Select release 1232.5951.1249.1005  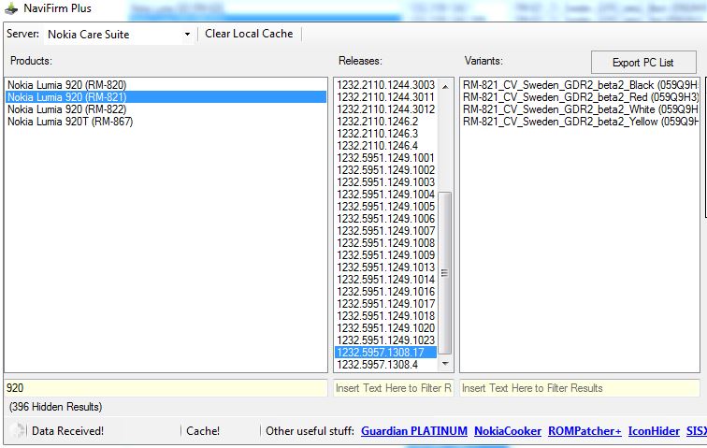(386, 207)
